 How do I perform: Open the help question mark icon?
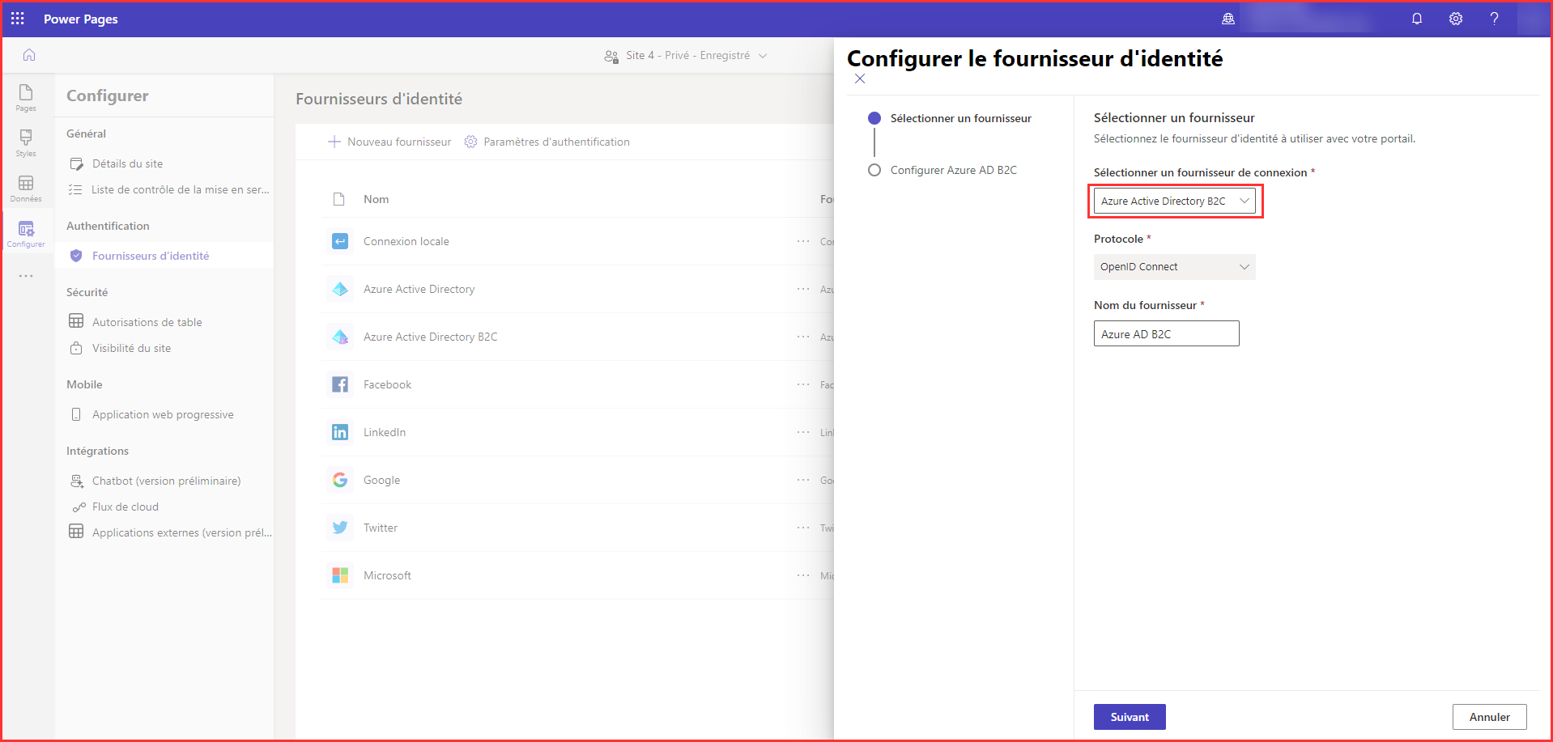(x=1495, y=19)
